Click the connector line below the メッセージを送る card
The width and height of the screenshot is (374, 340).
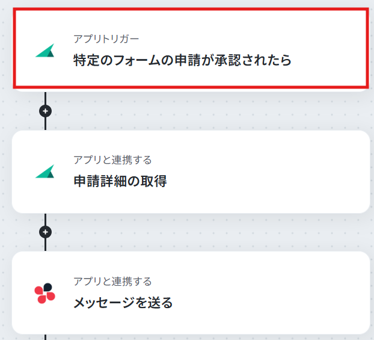45,337
